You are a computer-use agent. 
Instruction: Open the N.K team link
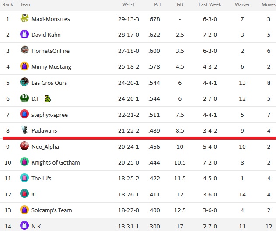(36, 226)
